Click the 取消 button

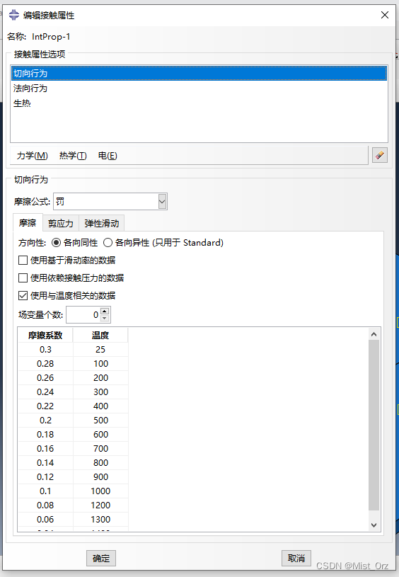pyautogui.click(x=296, y=558)
